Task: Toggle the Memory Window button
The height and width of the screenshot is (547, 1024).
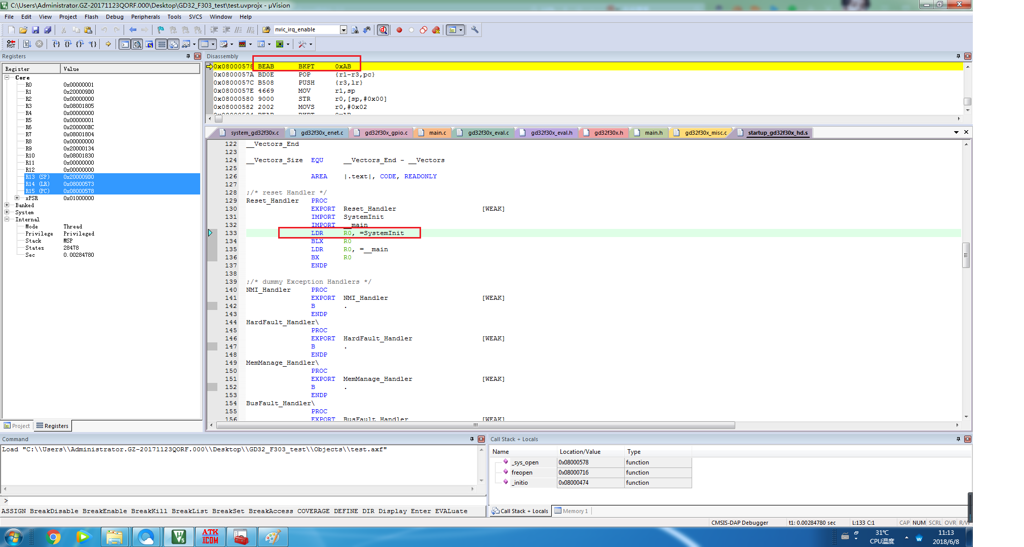Action: (x=204, y=44)
